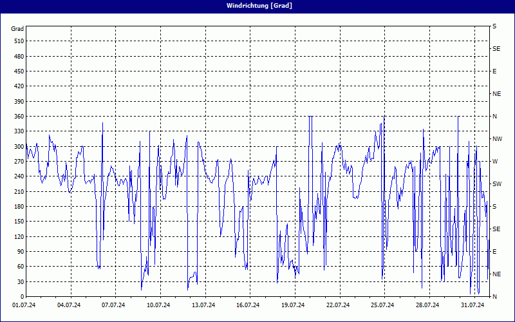Viewport: 515px width, 322px height.
Task: Click the date label 19.07.24
Action: pyautogui.click(x=293, y=305)
